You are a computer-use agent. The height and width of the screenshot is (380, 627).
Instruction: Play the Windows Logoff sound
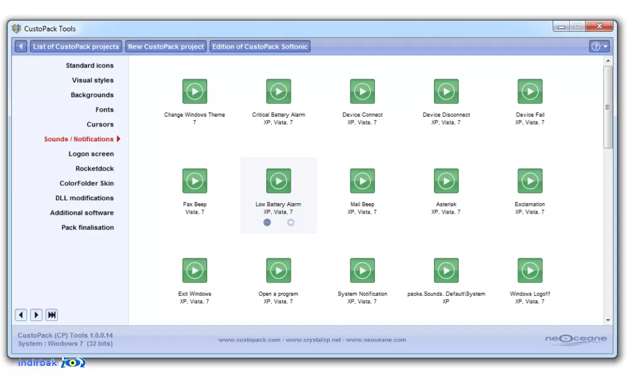(x=530, y=270)
